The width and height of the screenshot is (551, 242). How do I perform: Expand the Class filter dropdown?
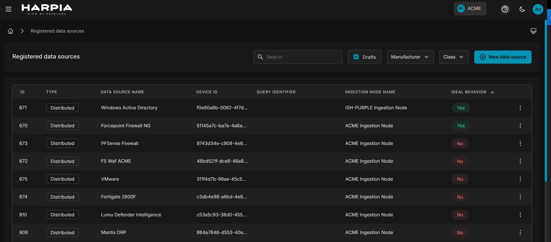tap(454, 57)
